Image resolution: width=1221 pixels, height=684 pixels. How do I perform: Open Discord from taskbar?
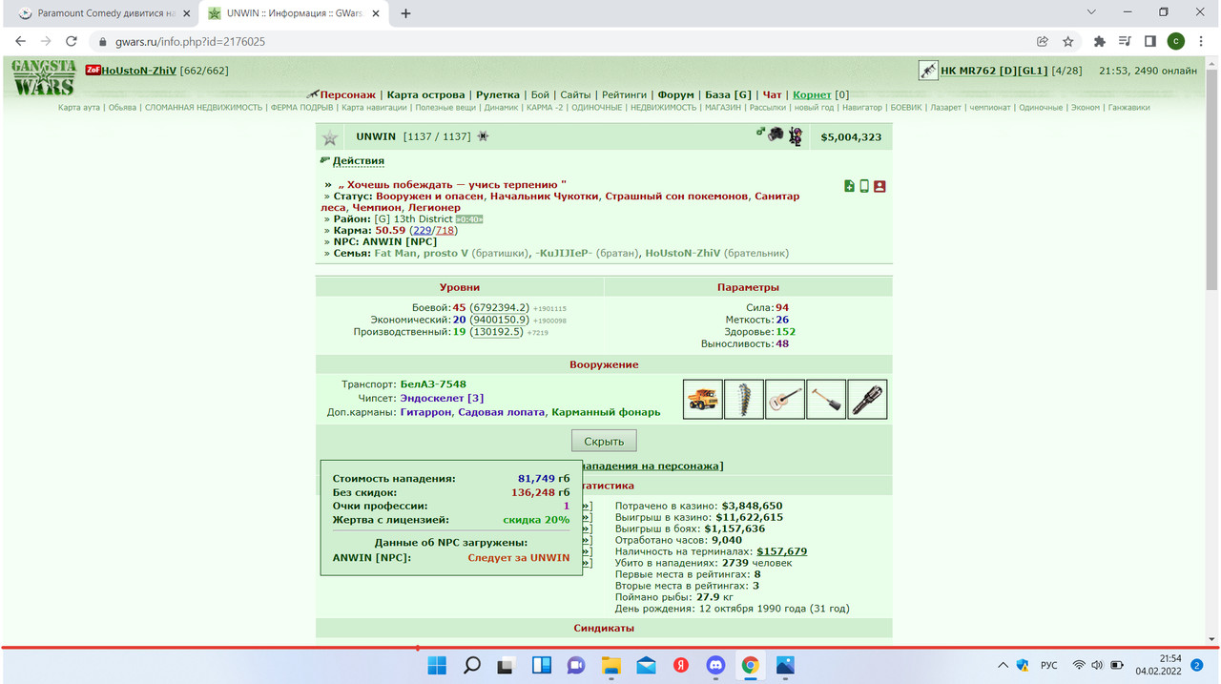(715, 665)
